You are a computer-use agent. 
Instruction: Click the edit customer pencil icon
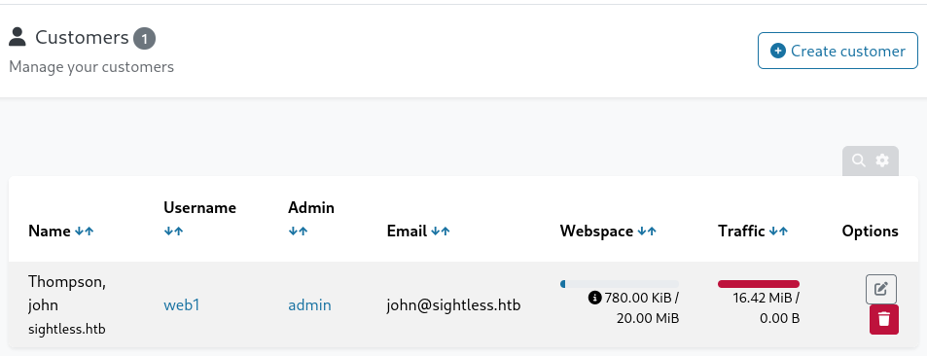881,289
